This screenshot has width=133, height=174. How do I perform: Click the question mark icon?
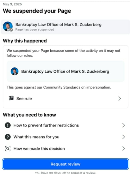8,137
